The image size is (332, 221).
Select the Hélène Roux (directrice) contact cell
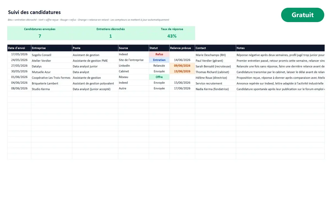(216, 77)
